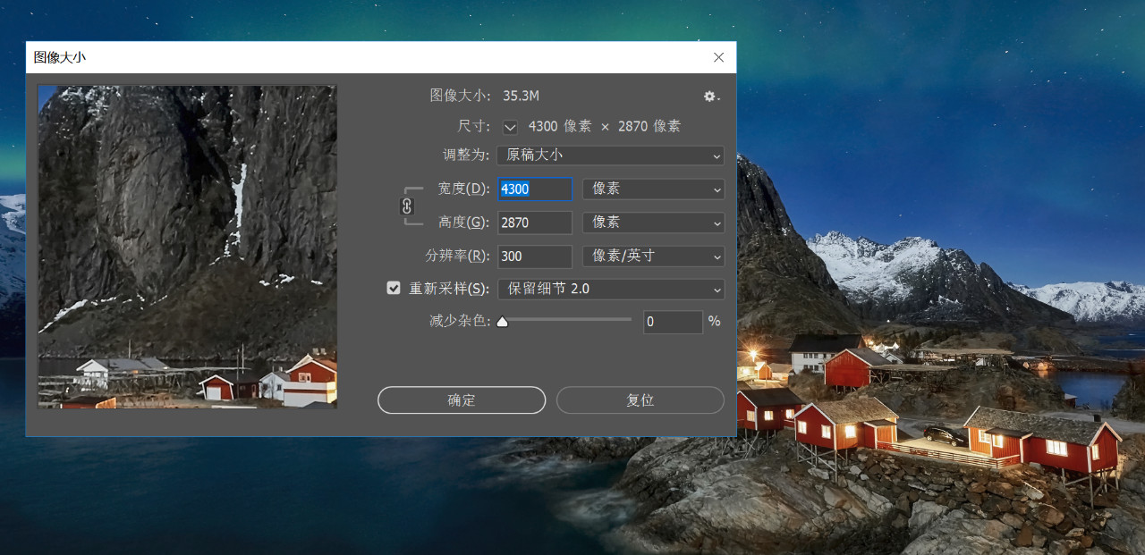Click the image preview thumbnail
Screen dimensions: 1145x555
click(x=187, y=247)
